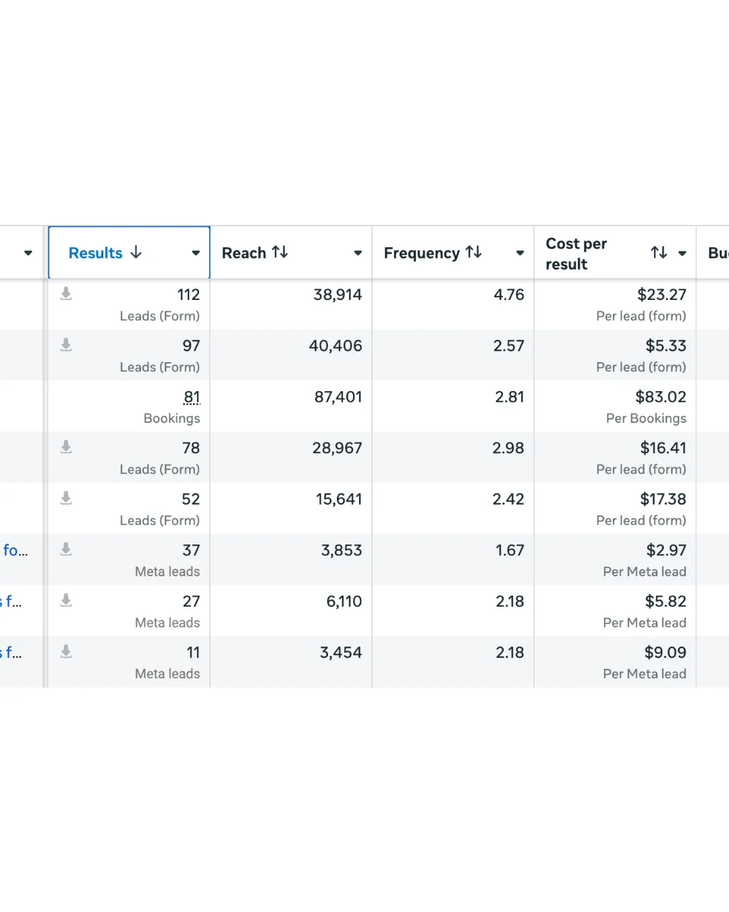Screen dimensions: 729x912
Task: Sort by Frequency using its arrows icon
Action: point(474,252)
